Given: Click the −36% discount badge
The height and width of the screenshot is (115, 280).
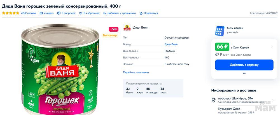Looking at the screenshot, I should pos(114,29).
